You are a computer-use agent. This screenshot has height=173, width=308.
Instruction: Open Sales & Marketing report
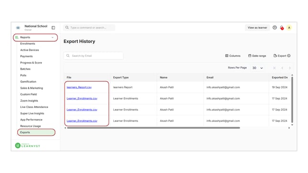point(32,88)
